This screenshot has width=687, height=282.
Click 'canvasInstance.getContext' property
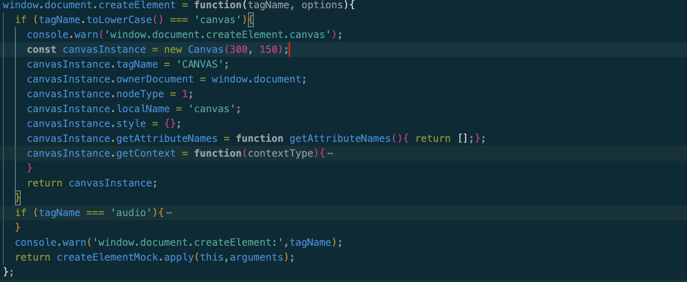coord(101,153)
